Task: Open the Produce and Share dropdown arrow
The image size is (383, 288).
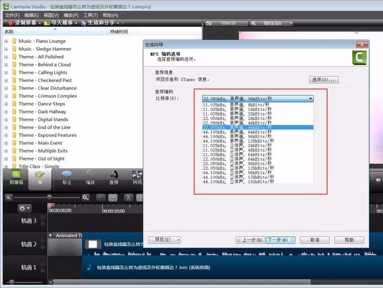Action: click(x=118, y=23)
